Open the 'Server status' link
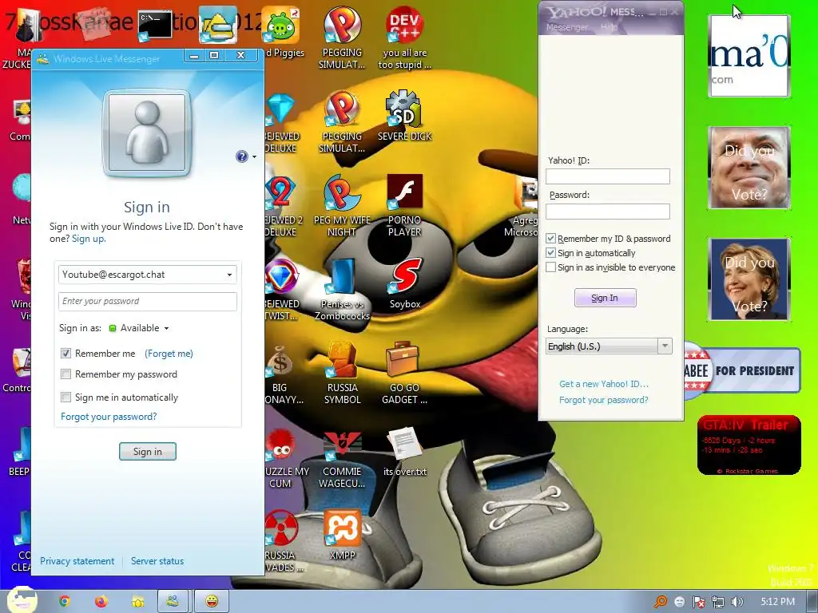Screen dimensions: 818x613 point(157,561)
